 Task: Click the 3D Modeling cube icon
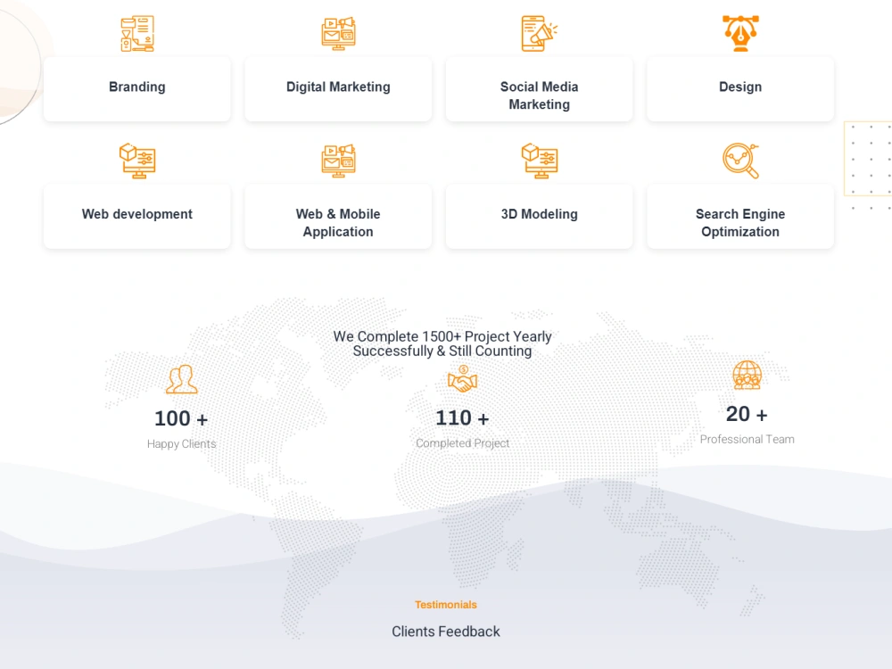[540, 161]
